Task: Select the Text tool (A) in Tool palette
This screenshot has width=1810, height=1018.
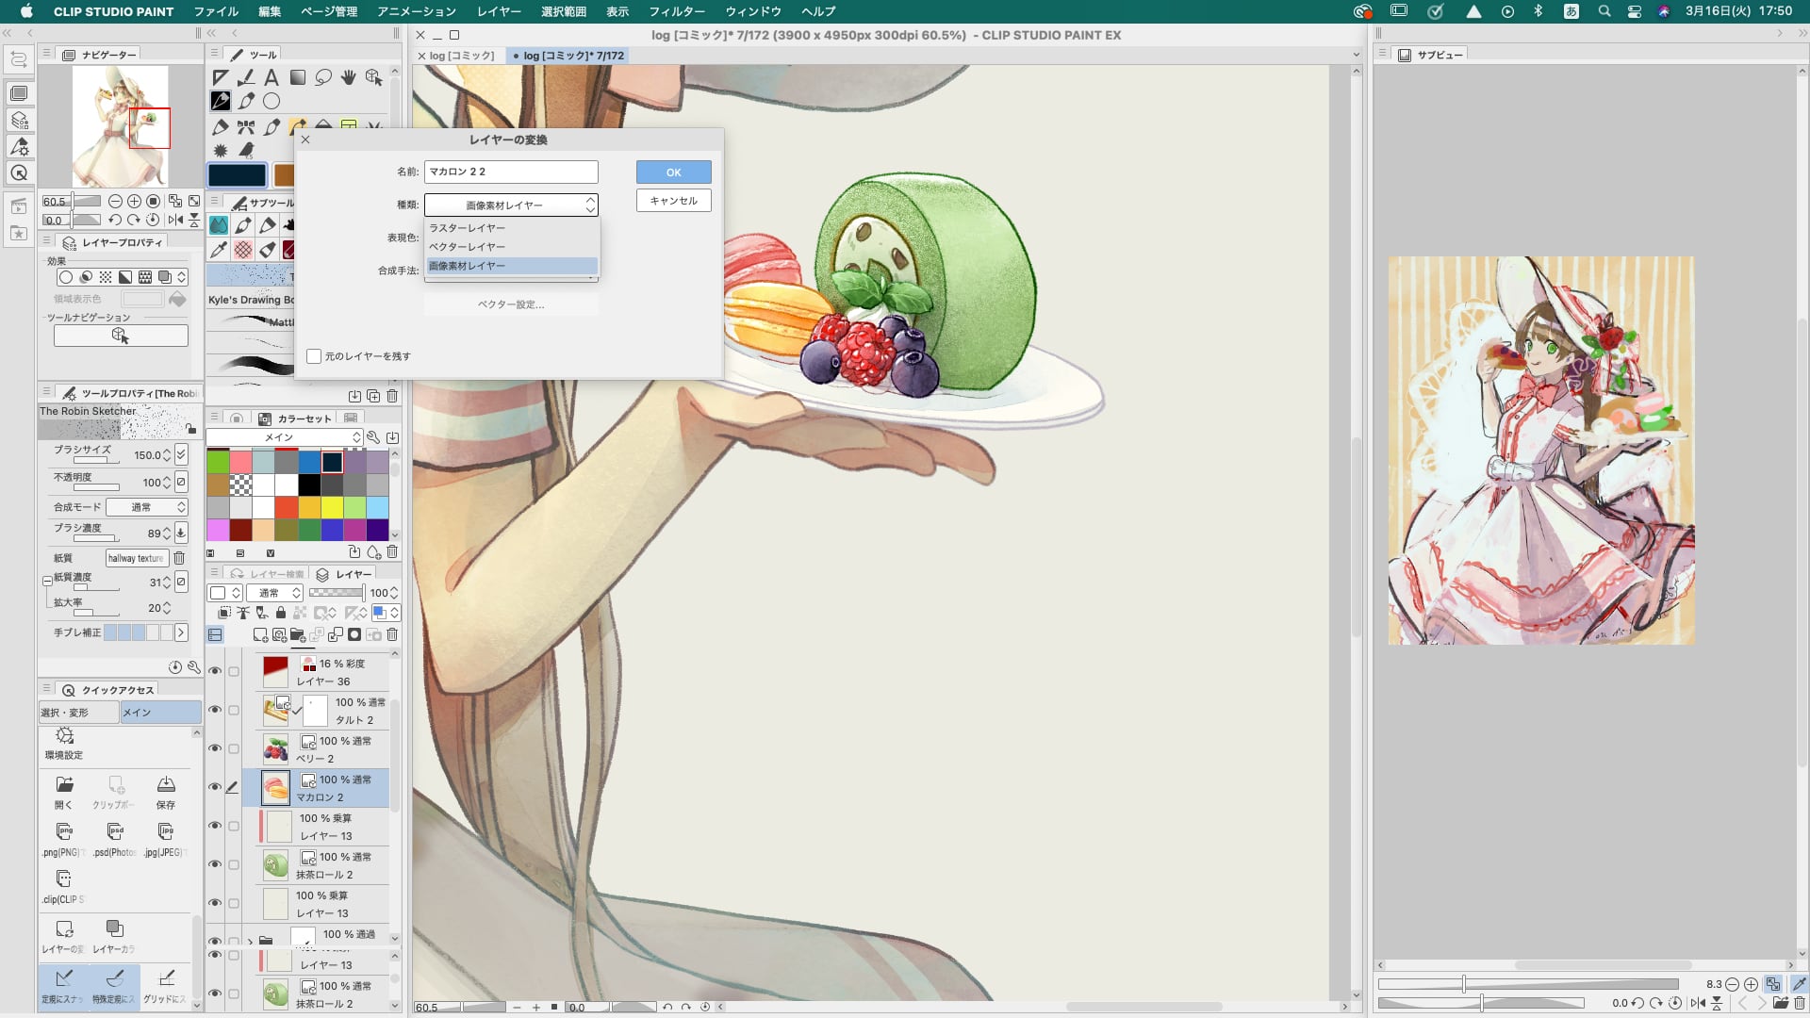Action: tap(271, 77)
